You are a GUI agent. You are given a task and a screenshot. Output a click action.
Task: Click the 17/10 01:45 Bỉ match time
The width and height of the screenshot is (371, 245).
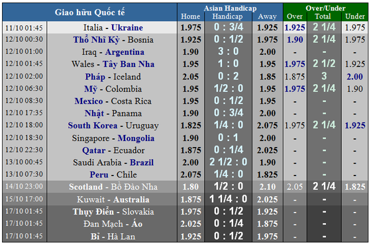(x=24, y=236)
